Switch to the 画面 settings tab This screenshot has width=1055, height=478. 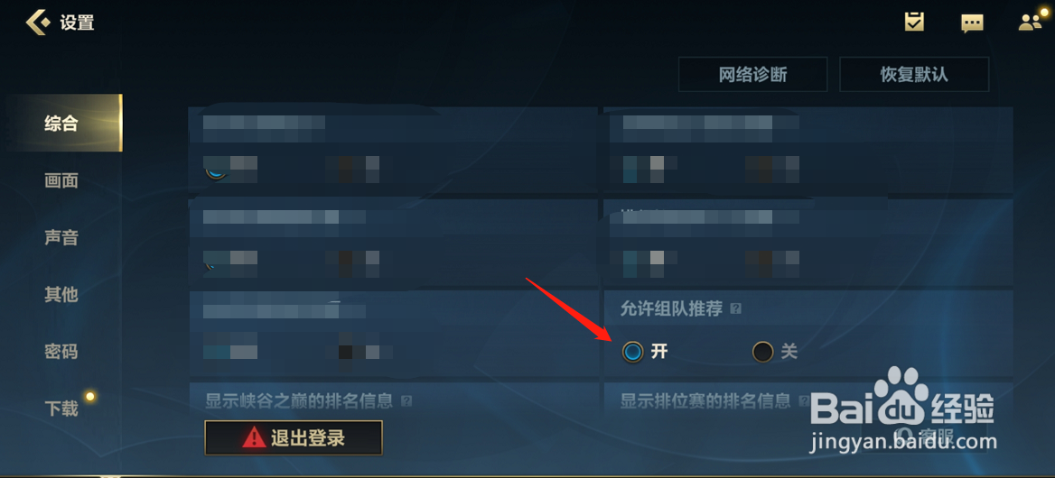pos(62,180)
